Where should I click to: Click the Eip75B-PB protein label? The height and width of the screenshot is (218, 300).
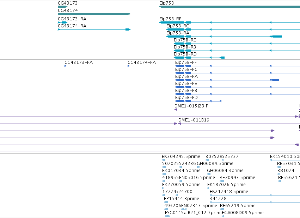[186, 91]
